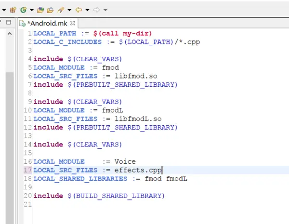
Task: Click the greyed Forward navigation arrow
Action: click(96, 10)
